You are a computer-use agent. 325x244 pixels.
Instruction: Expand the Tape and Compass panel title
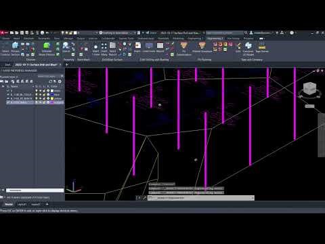tap(252, 60)
